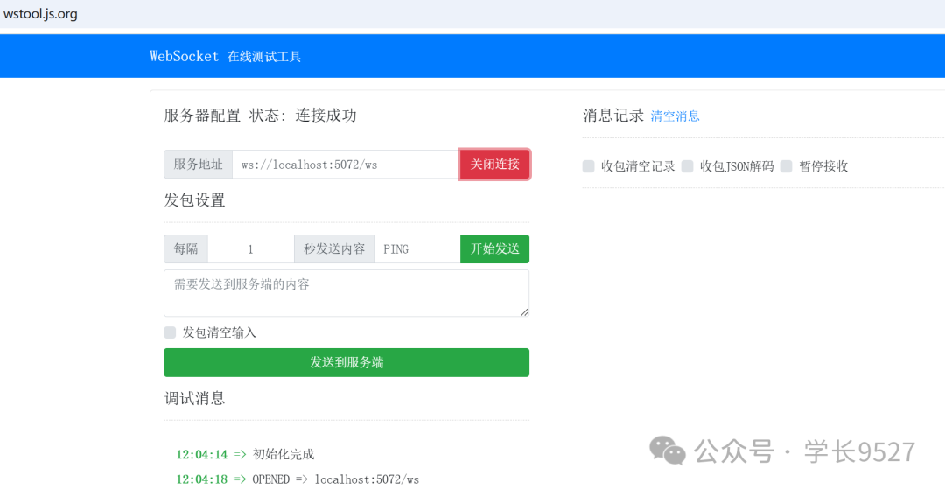Click the 秒发送内容 label addon

coord(334,249)
